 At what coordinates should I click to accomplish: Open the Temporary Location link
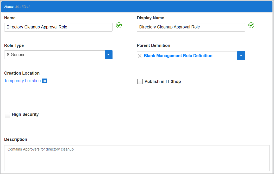point(22,81)
